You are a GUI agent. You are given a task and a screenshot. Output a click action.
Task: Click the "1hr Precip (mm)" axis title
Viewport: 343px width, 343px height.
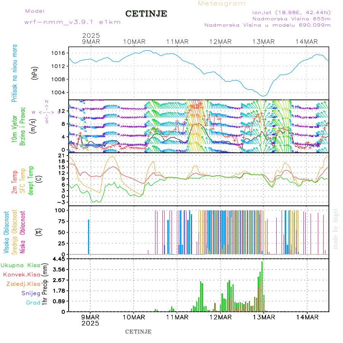tap(45, 284)
